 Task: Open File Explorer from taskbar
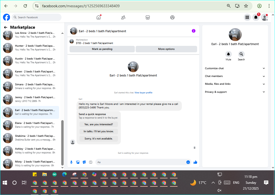(45, 175)
